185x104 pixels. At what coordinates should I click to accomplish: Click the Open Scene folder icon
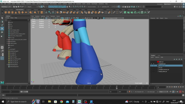click(16, 7)
